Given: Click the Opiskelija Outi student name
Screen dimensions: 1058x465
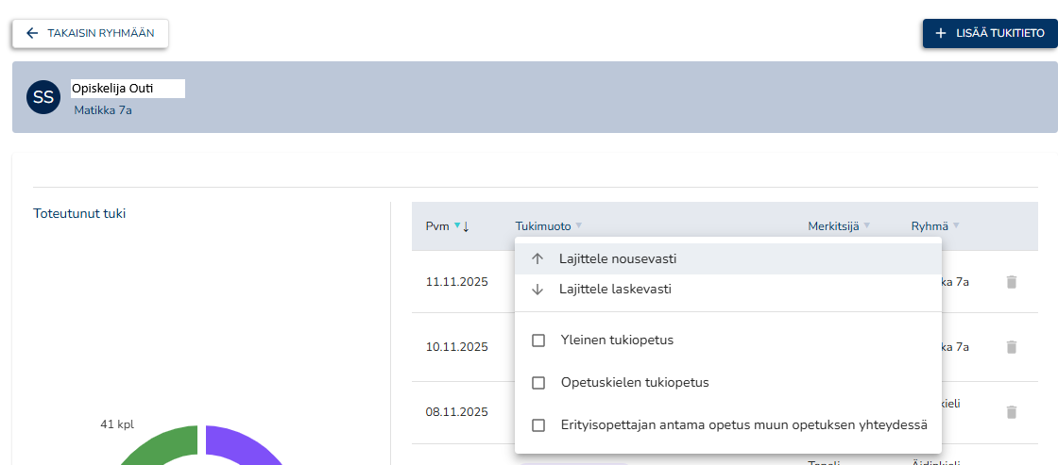Looking at the screenshot, I should coord(112,89).
